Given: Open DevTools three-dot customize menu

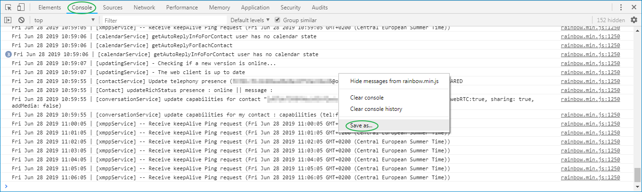Looking at the screenshot, I should 621,8.
